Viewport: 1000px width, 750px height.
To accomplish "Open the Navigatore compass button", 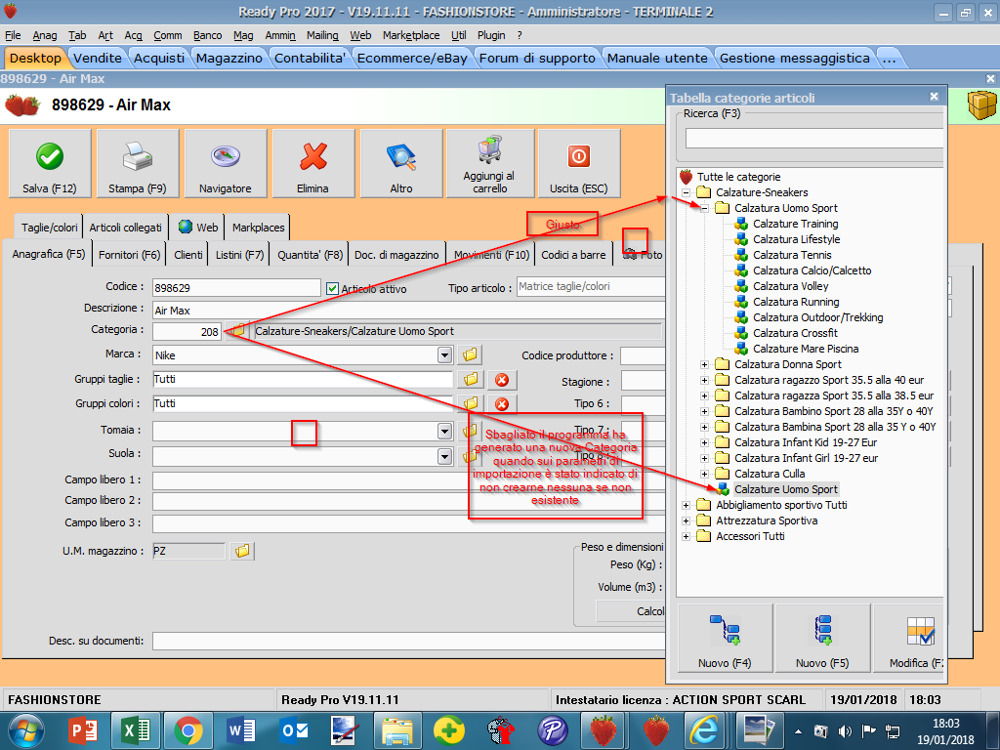I will (x=226, y=163).
